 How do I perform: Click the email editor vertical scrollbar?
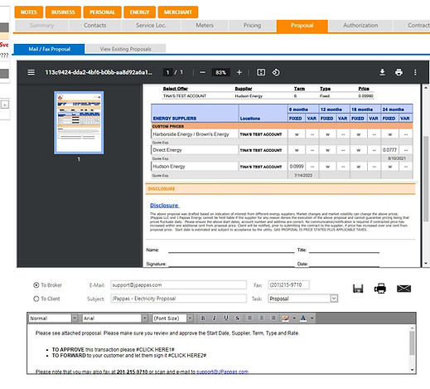(412, 343)
